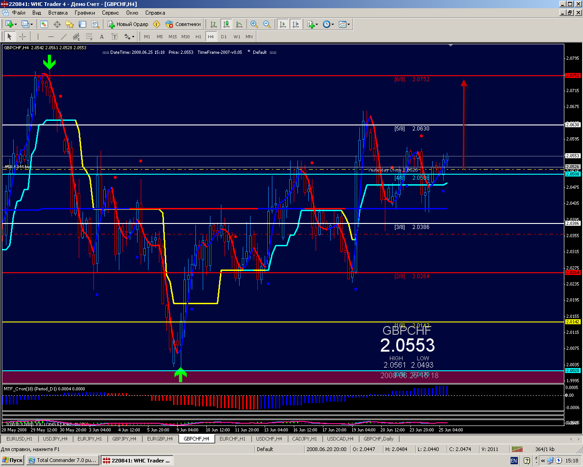
Task: Select the arrows symbol tool
Action: pyautogui.click(x=127, y=36)
